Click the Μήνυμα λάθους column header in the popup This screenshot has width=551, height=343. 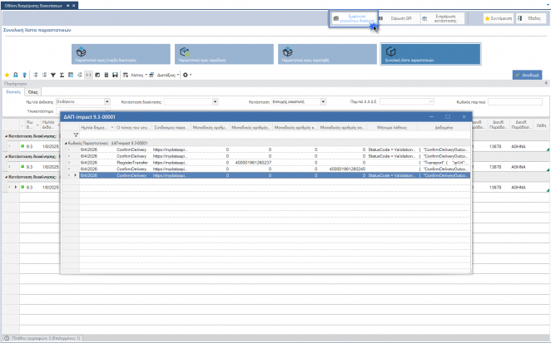coord(392,127)
